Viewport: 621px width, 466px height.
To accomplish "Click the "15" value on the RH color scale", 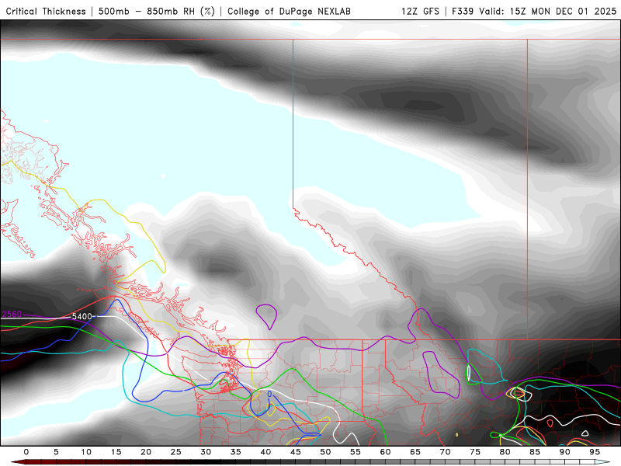I will coord(116,452).
